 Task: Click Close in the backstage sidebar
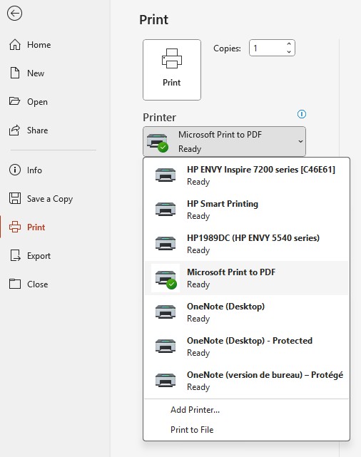37,284
